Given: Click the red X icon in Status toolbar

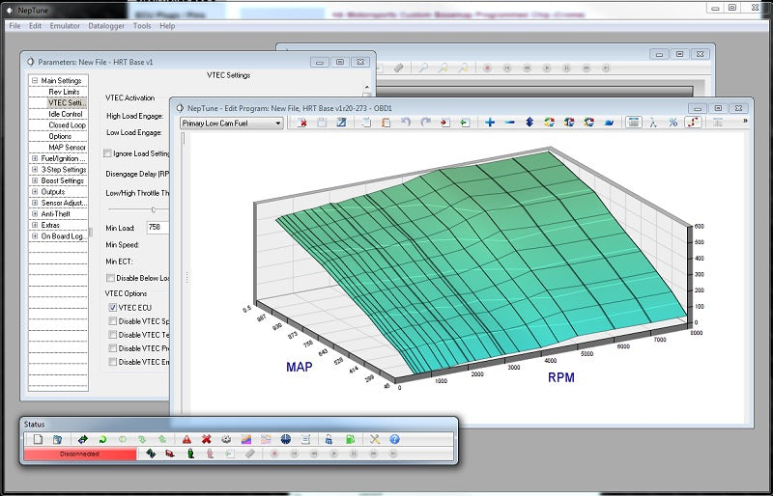Looking at the screenshot, I should click(207, 439).
